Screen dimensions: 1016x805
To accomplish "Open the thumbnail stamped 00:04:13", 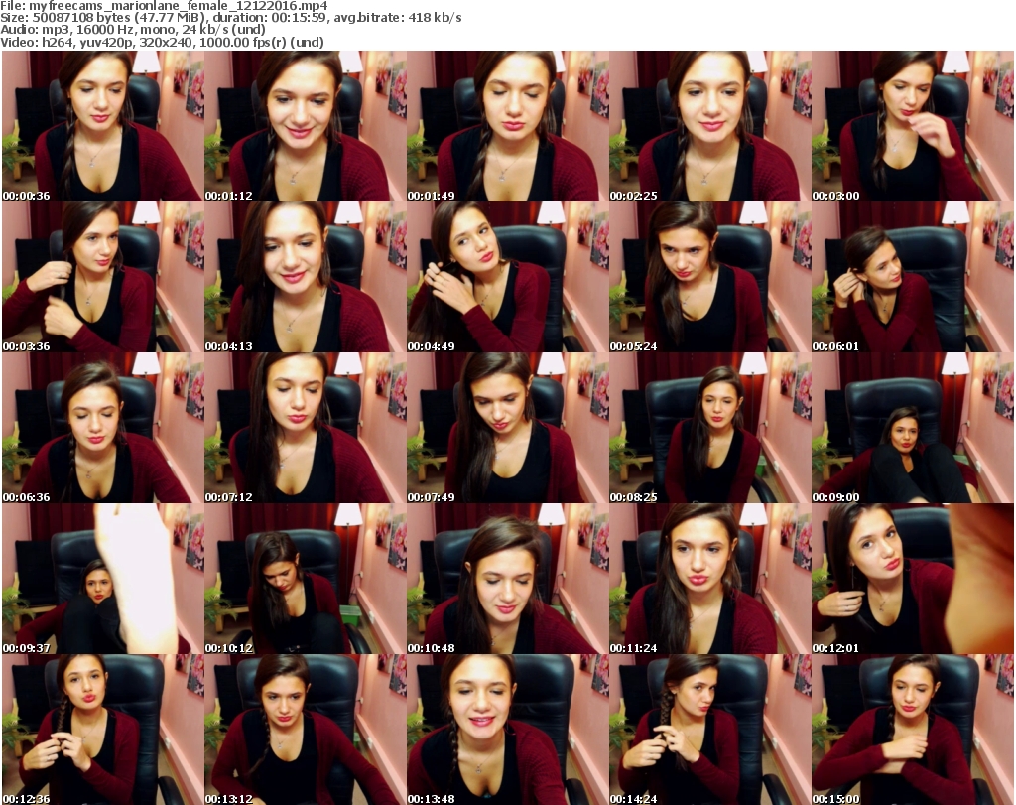I will (306, 277).
